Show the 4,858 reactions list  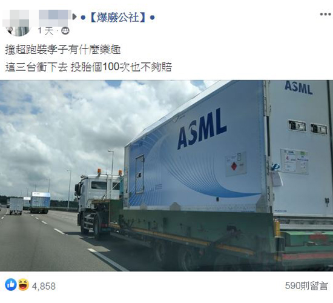coord(44,286)
